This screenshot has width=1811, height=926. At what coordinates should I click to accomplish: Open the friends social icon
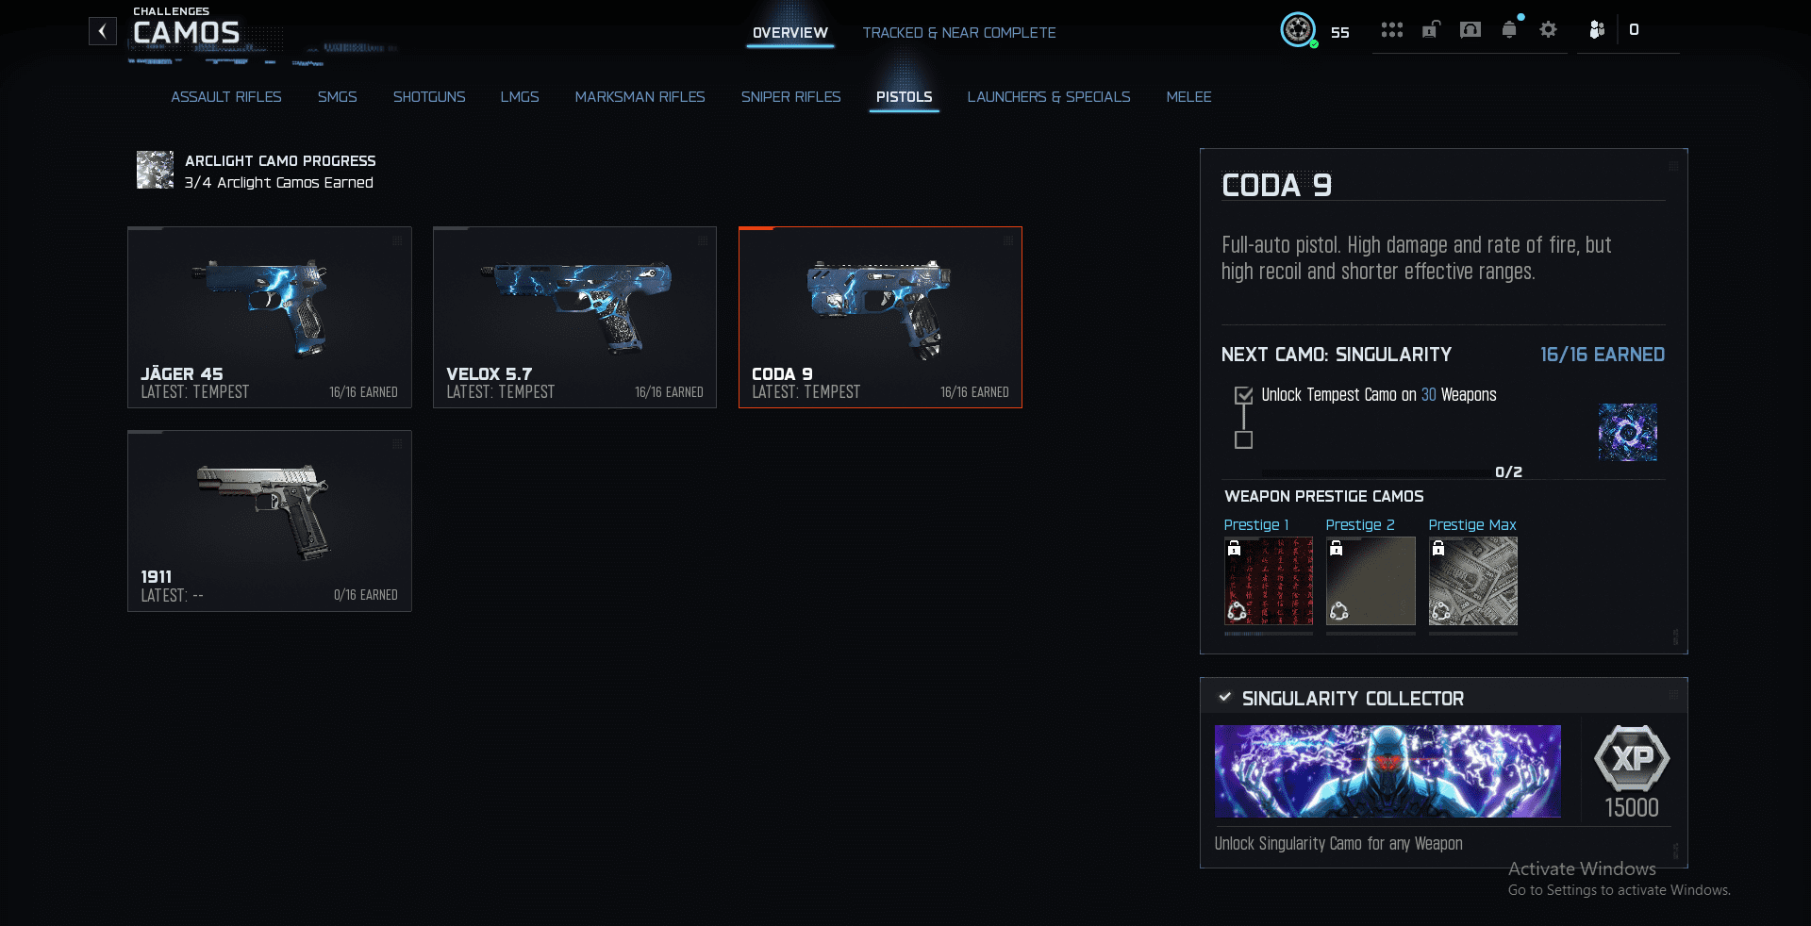pyautogui.click(x=1596, y=30)
